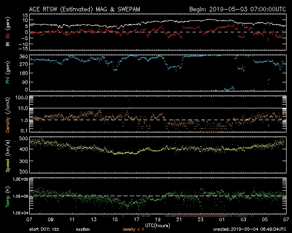This screenshot has width=292, height=233.
Task: Select the 21 hour tick label
Action: [179, 219]
